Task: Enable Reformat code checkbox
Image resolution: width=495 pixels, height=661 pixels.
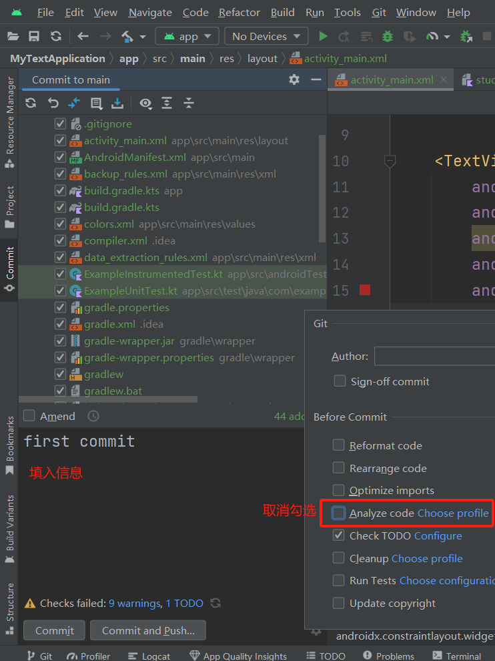Action: pos(338,445)
